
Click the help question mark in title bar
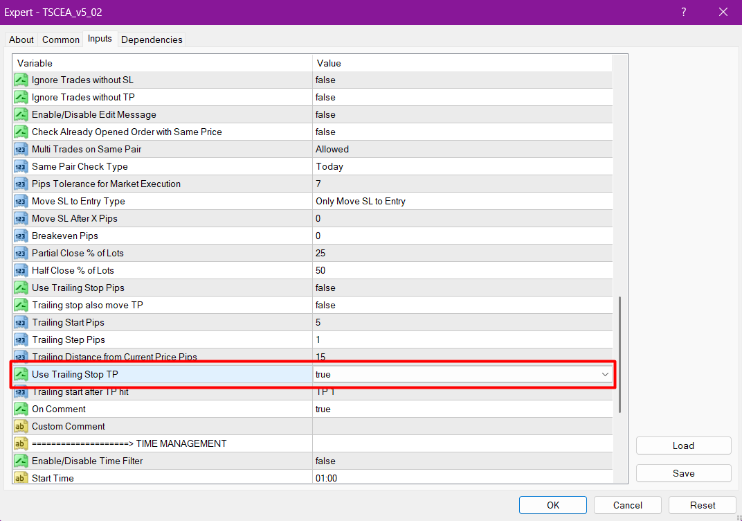click(x=683, y=12)
